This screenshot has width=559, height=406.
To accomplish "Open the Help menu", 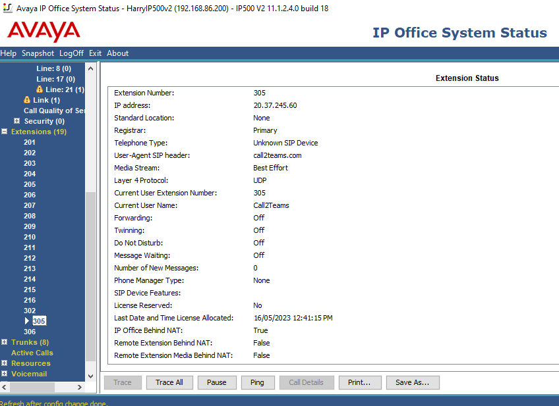I will coord(8,53).
